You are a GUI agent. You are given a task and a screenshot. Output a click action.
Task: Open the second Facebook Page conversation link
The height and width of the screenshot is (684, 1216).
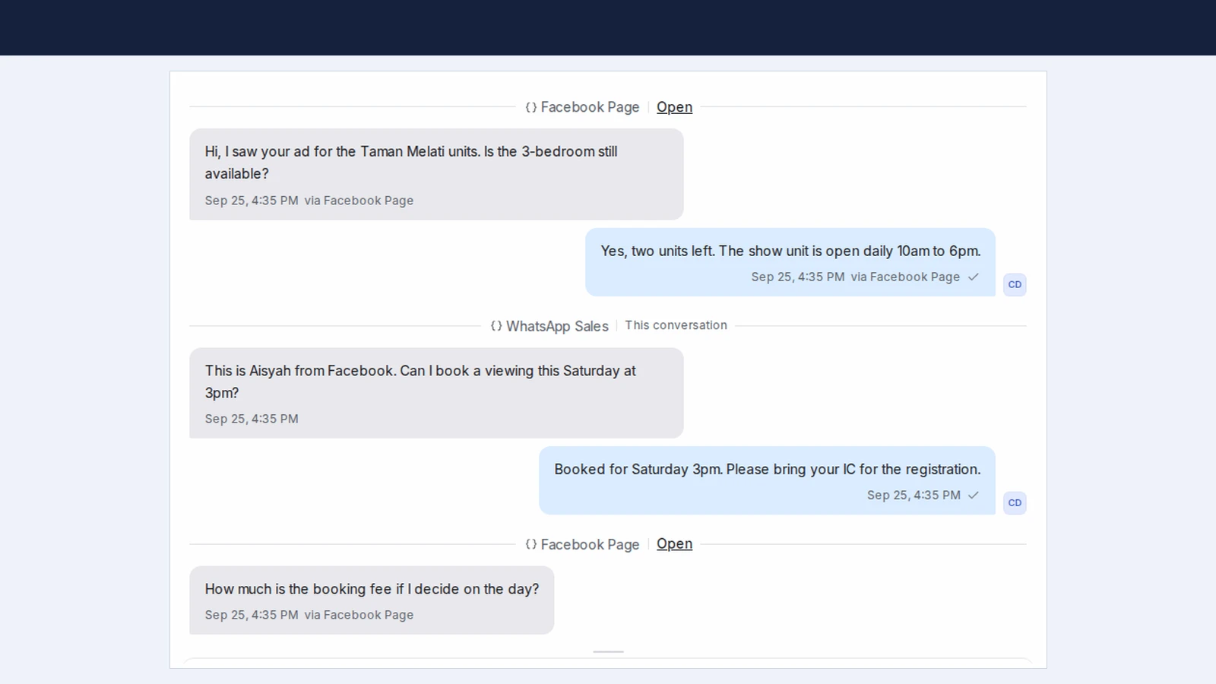pyautogui.click(x=674, y=544)
